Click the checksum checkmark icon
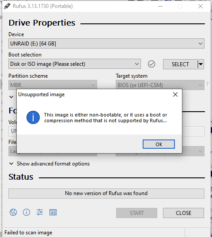 pos(151,64)
